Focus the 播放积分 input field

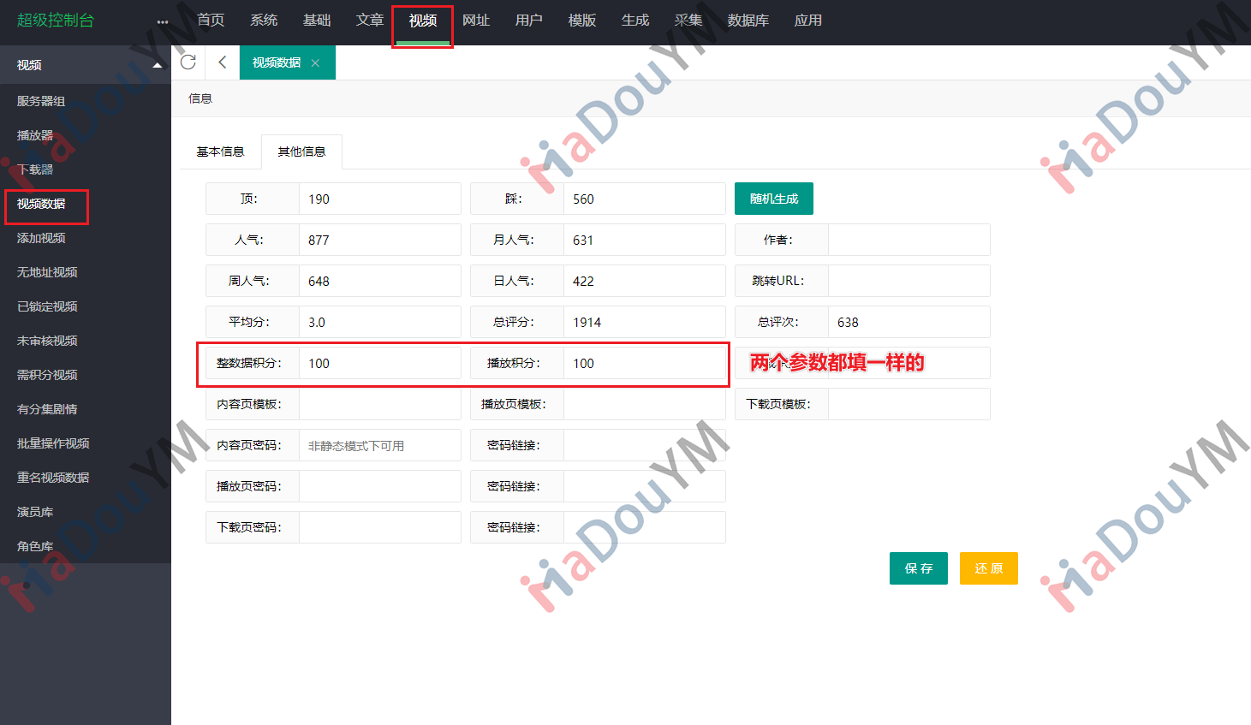(644, 363)
